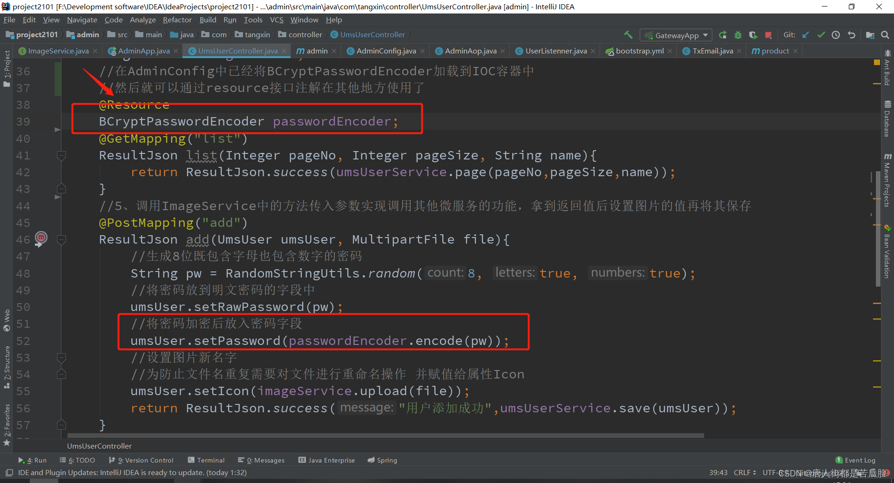Click project2101 in the breadcrumb bar
The width and height of the screenshot is (894, 483).
(x=32, y=35)
